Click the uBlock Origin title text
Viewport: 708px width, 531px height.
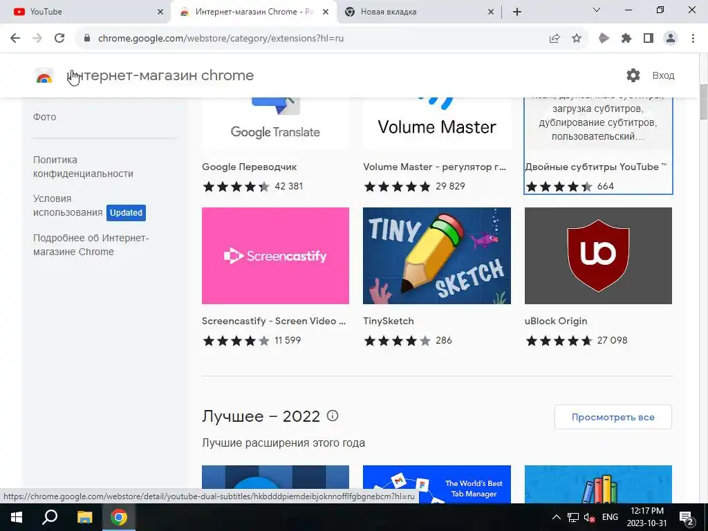click(556, 321)
